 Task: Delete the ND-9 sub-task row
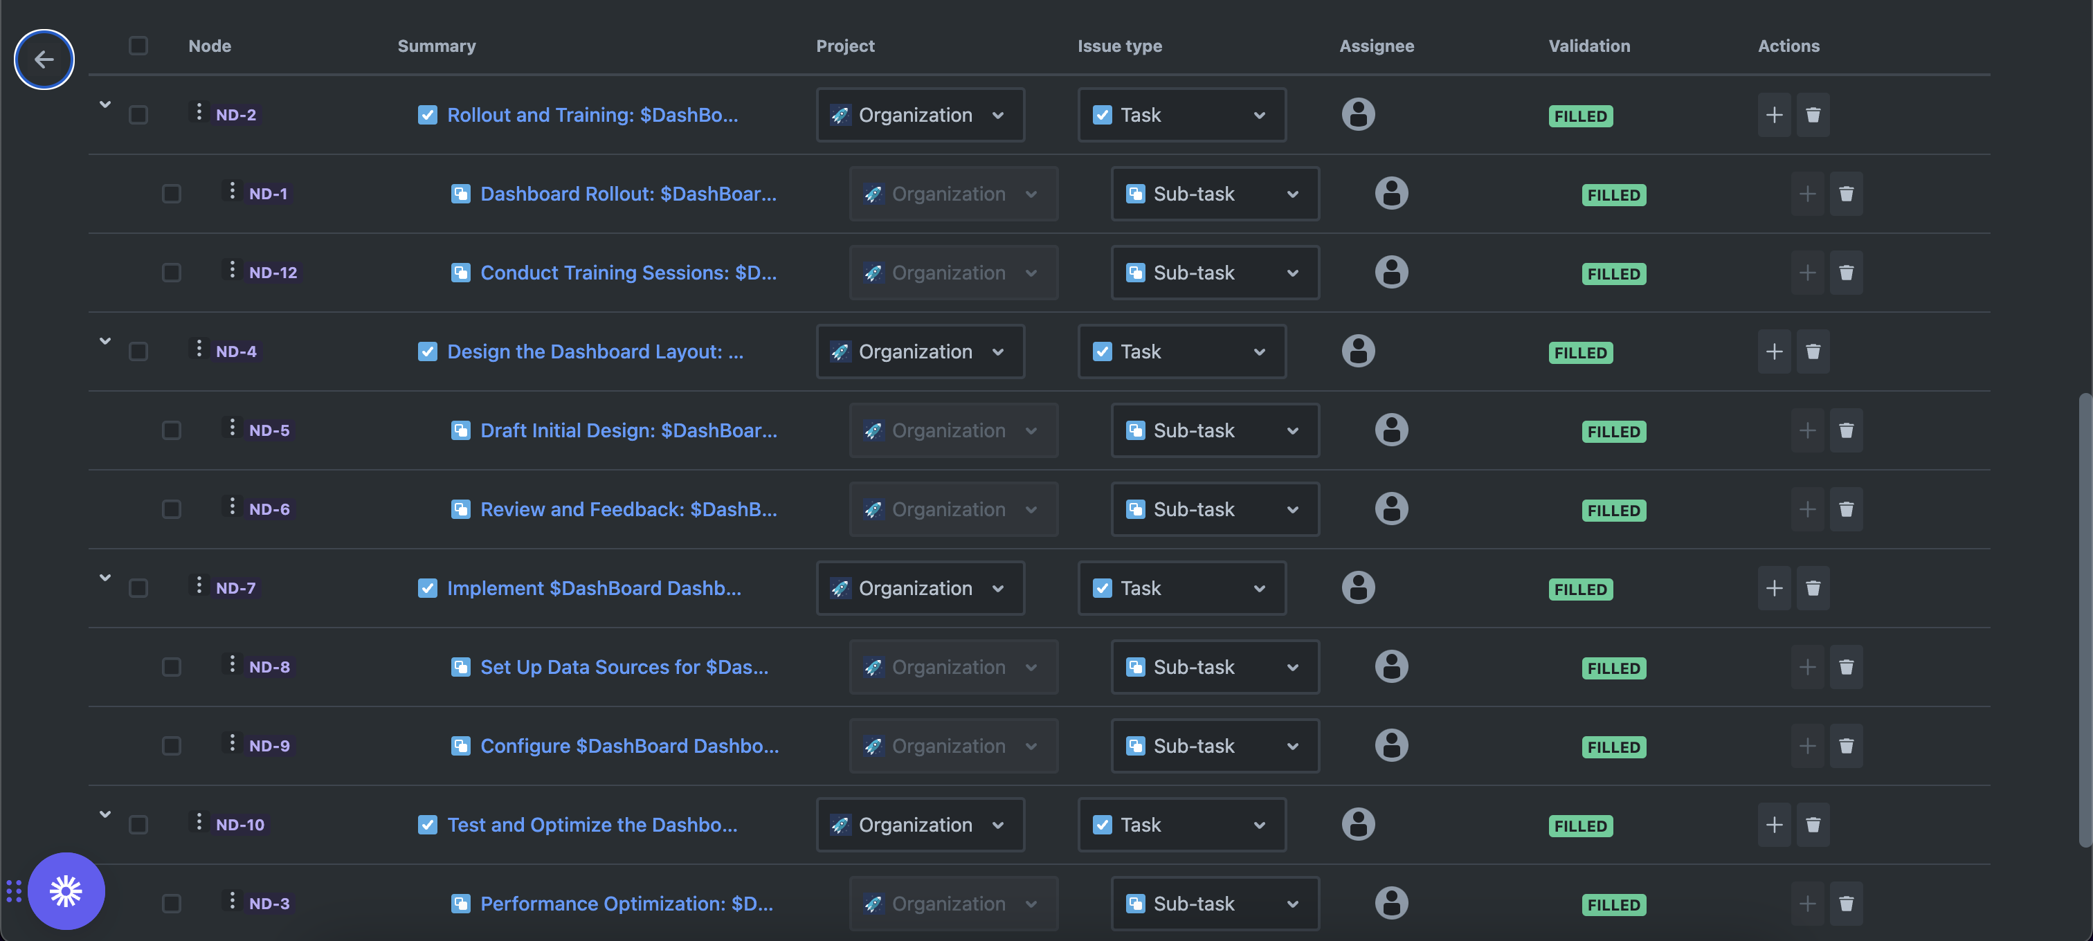(1846, 745)
